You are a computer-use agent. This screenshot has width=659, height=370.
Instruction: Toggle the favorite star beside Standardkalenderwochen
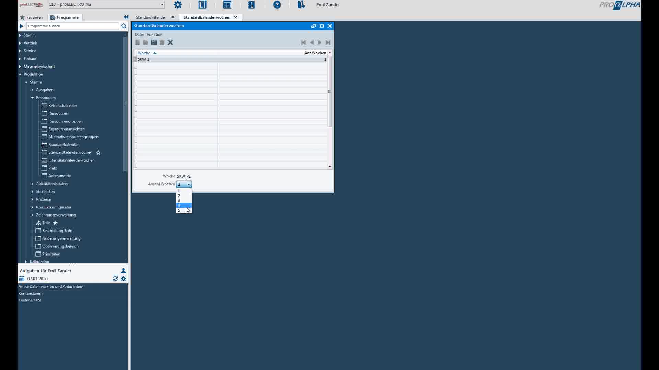[98, 152]
